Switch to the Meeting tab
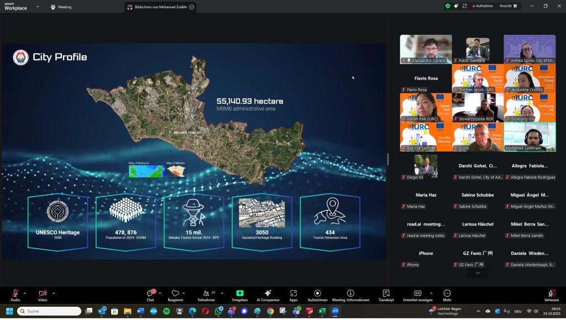The height and width of the screenshot is (320, 566). [61, 7]
